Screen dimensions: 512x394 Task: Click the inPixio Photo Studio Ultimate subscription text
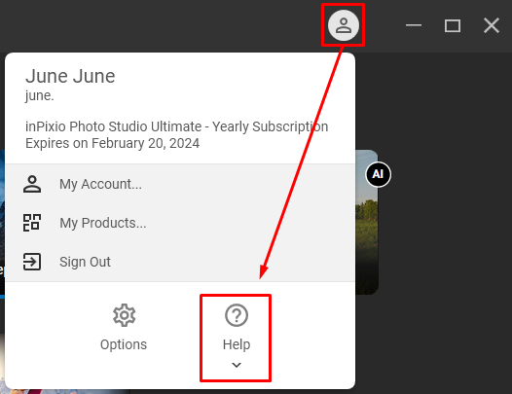176,126
